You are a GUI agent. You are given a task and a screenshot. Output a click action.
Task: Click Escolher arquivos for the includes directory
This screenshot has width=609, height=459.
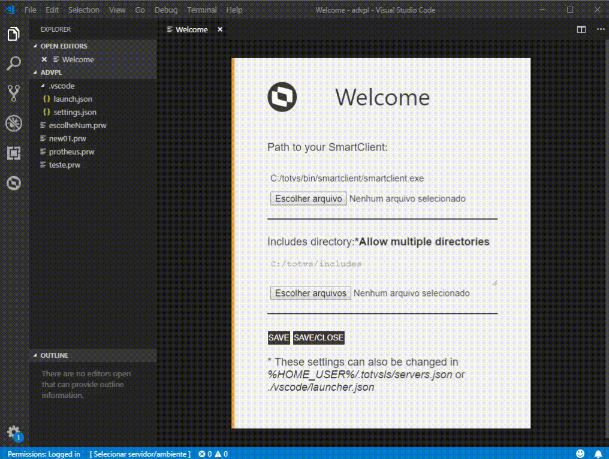[310, 293]
